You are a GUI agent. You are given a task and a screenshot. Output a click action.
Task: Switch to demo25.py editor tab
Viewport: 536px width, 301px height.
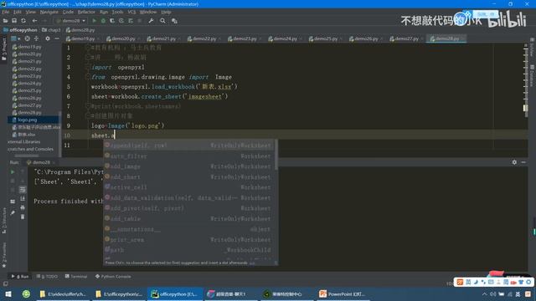click(326, 39)
